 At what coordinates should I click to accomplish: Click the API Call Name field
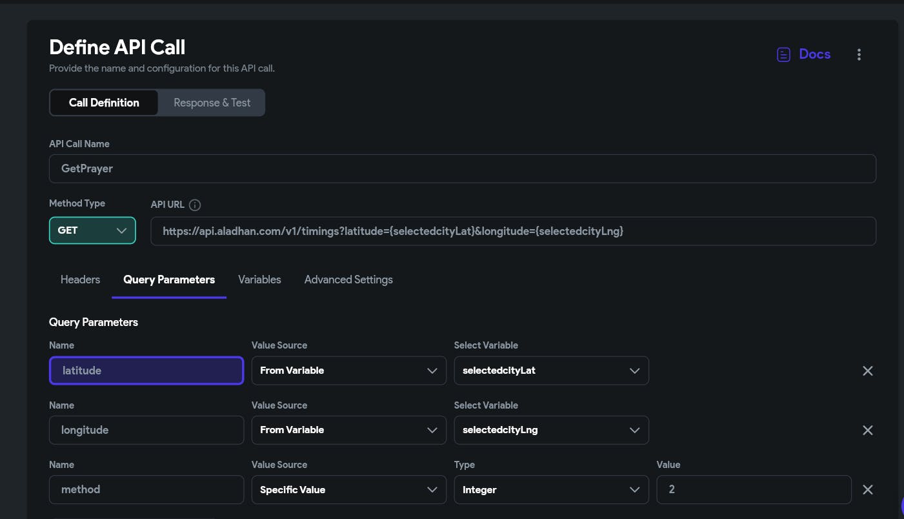(462, 168)
